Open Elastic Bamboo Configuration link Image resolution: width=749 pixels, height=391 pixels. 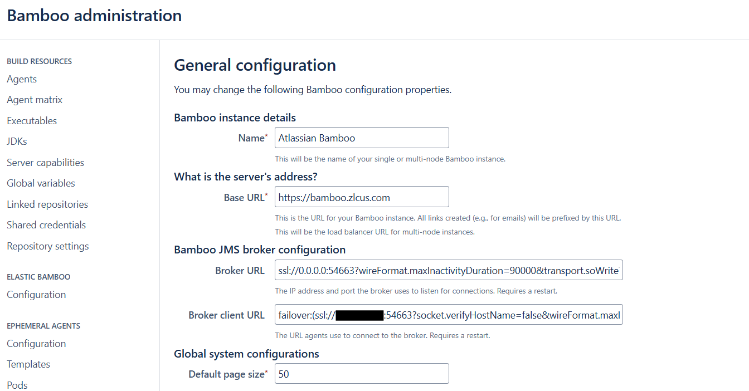tap(36, 295)
